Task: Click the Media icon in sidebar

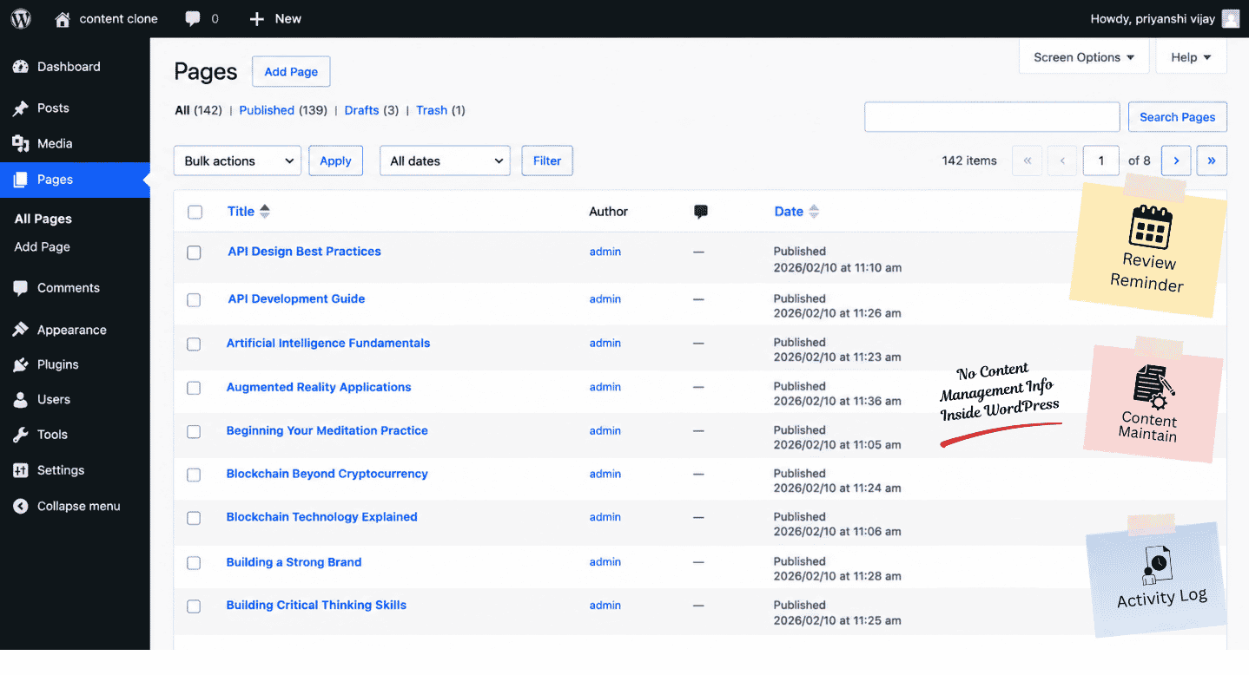Action: pos(21,144)
